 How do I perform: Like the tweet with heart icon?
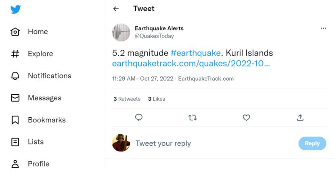click(x=246, y=118)
